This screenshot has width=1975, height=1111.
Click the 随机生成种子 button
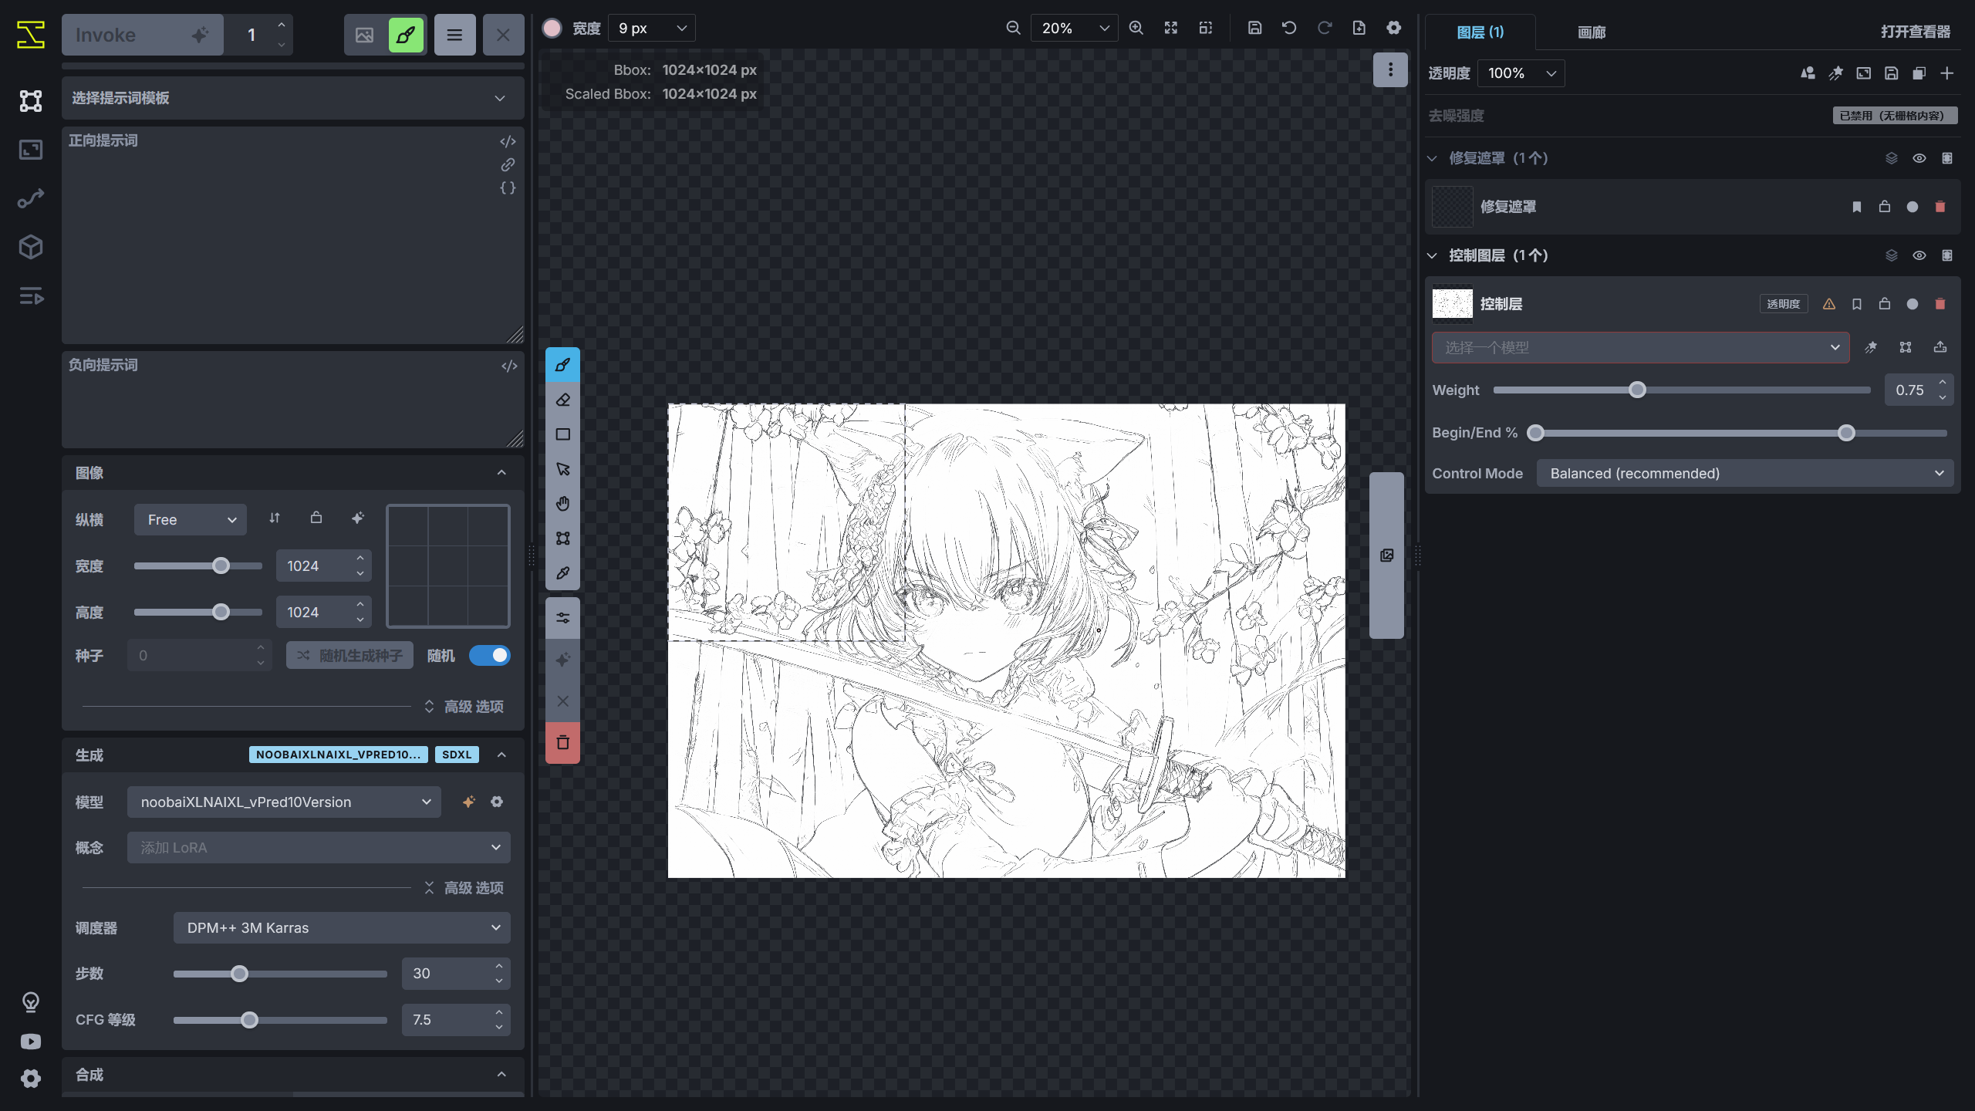pyautogui.click(x=349, y=655)
